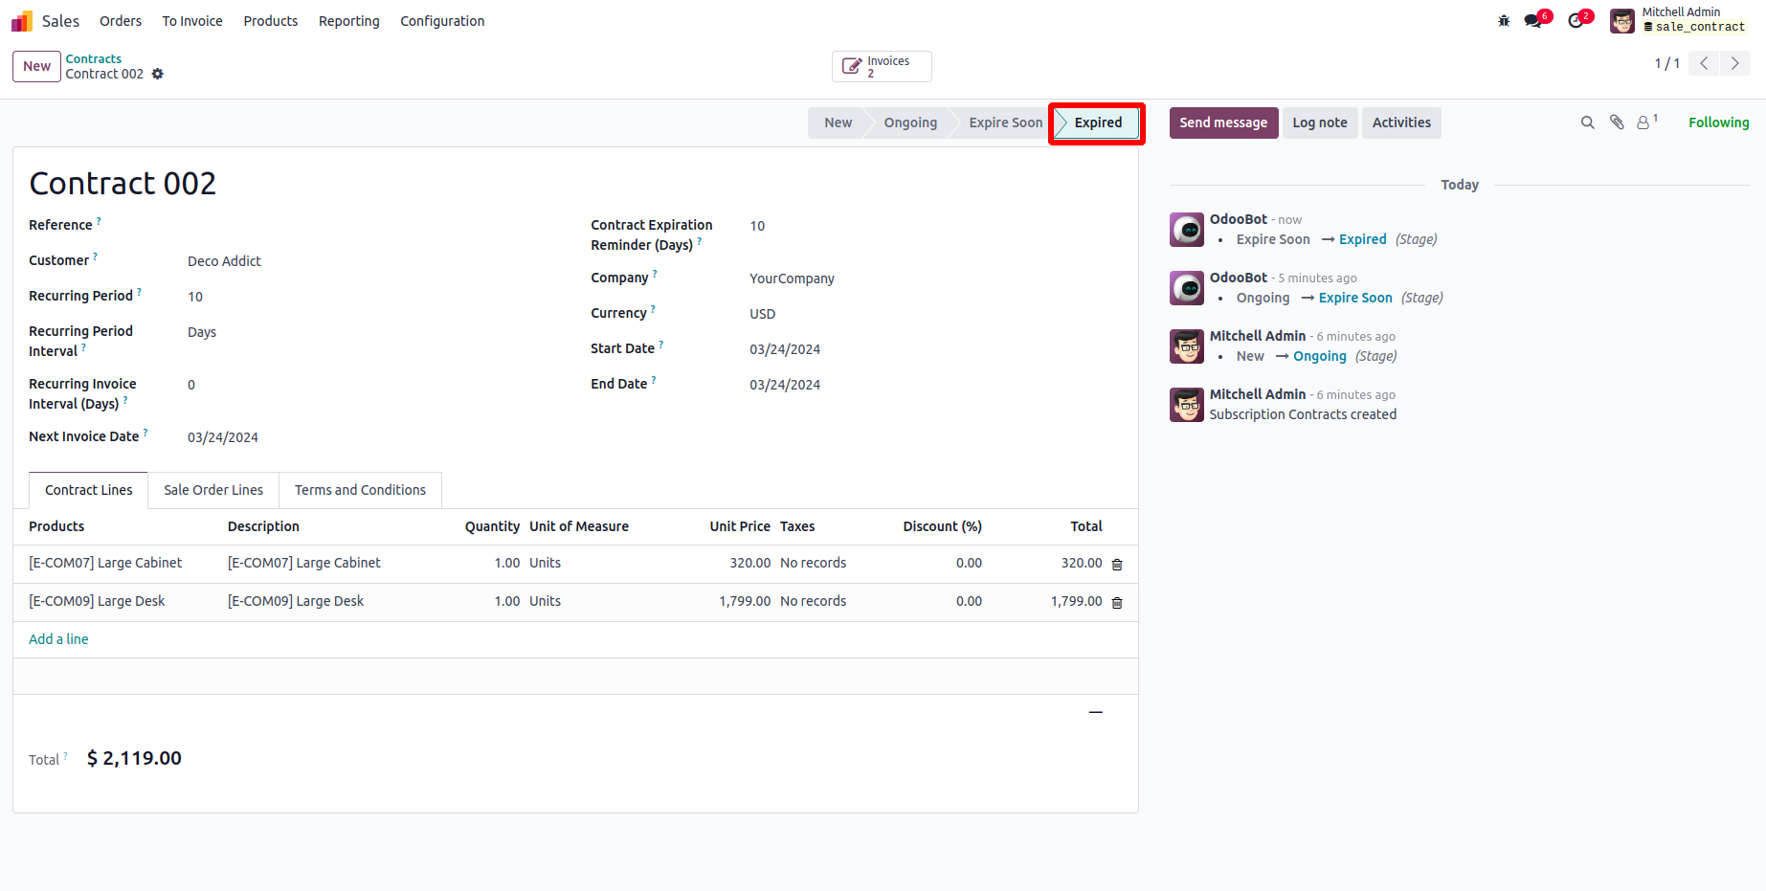Open Mitchell Admin user menu
The height and width of the screenshot is (891, 1766).
1679,20
